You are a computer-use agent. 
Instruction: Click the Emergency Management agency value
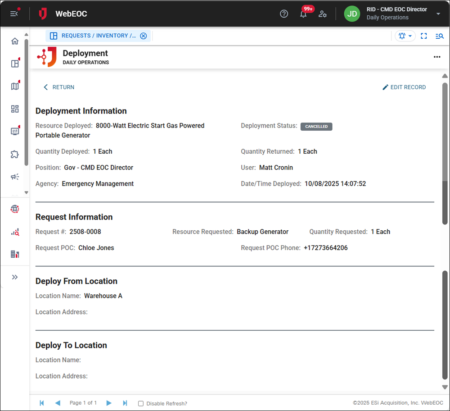[x=98, y=184]
